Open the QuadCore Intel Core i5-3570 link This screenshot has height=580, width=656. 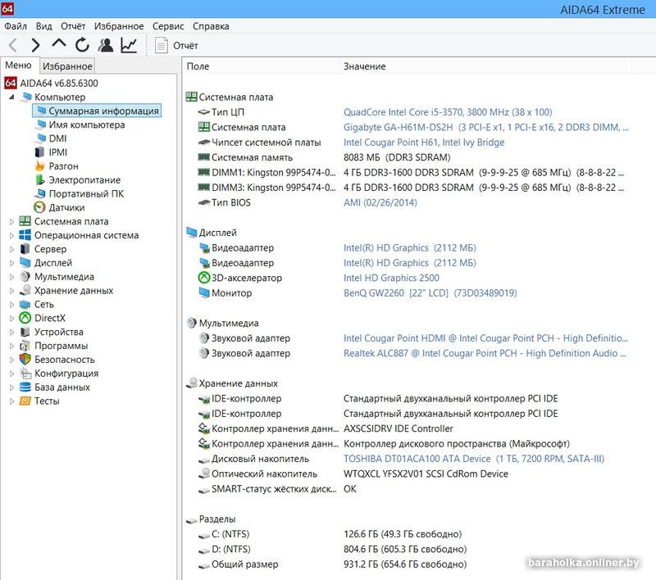pos(448,112)
